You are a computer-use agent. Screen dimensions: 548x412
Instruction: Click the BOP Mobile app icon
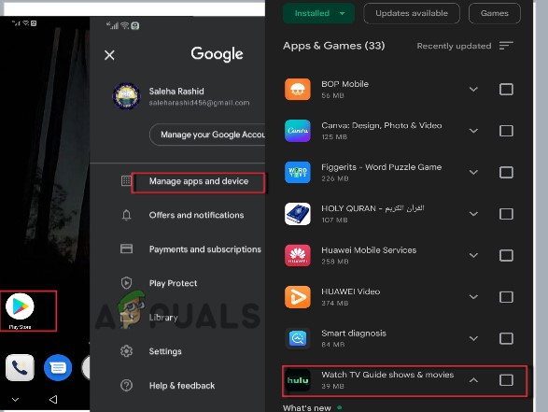click(x=298, y=89)
